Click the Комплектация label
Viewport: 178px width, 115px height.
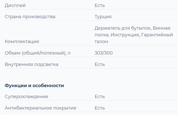[22, 42]
